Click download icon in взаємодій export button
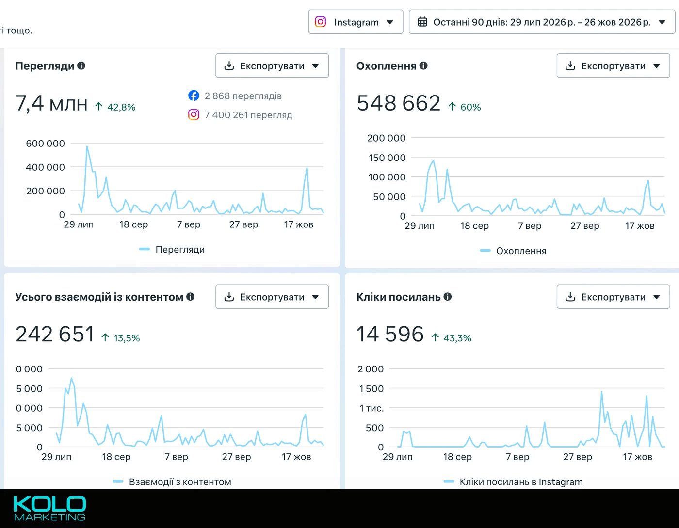The image size is (679, 528). 229,297
